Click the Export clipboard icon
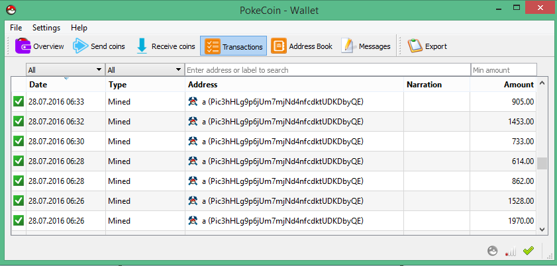The height and width of the screenshot is (266, 557). coord(415,46)
